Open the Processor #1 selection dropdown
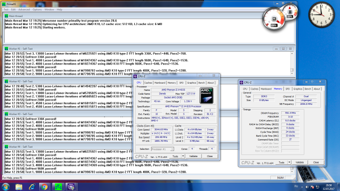The height and width of the screenshot is (191, 340). click(x=162, y=149)
